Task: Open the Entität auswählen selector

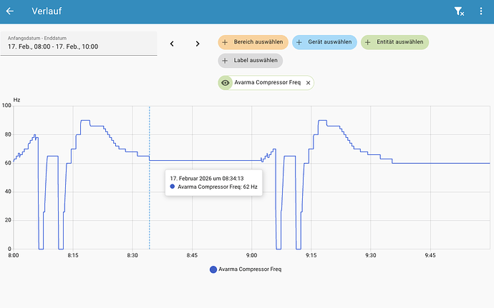Action: (394, 42)
